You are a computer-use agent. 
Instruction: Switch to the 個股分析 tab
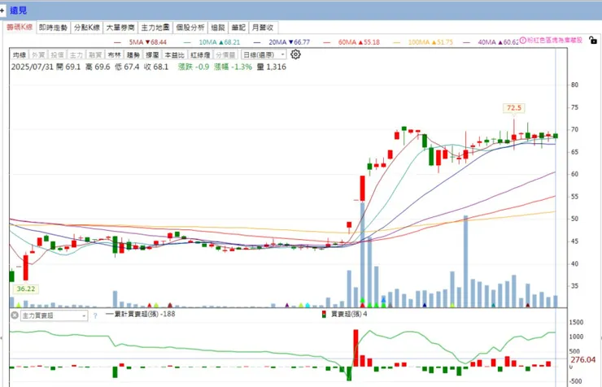tap(190, 28)
